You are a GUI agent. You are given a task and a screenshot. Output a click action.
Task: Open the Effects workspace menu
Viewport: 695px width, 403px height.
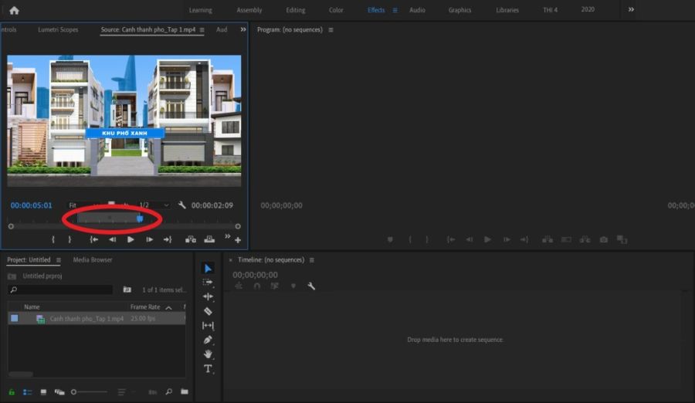click(x=395, y=10)
